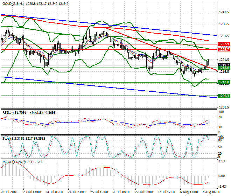Screen dimensions: 231x196
Task: Select the 1227.9 red resistance level label
Action: [224, 44]
